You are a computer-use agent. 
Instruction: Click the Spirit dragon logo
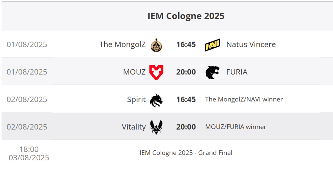[x=156, y=100]
